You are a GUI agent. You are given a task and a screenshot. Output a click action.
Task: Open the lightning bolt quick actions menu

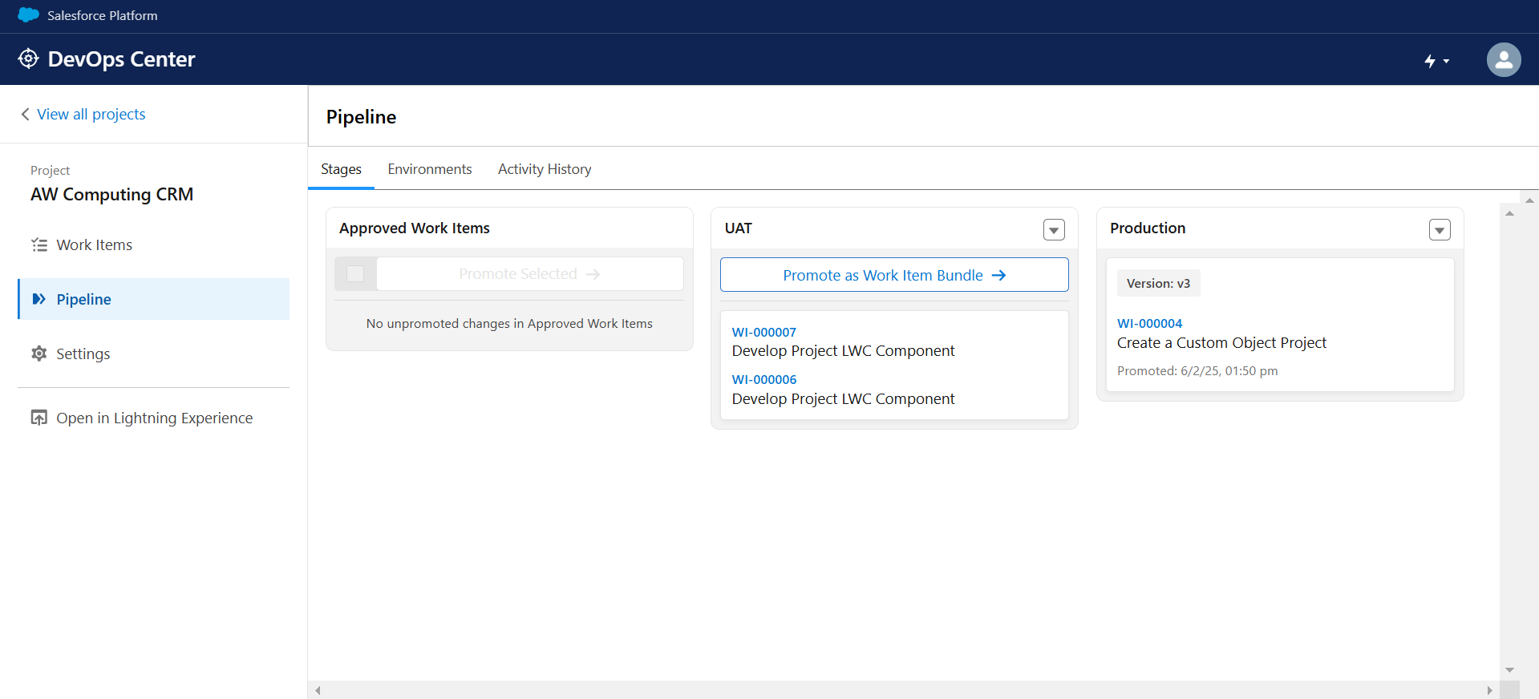click(1436, 61)
